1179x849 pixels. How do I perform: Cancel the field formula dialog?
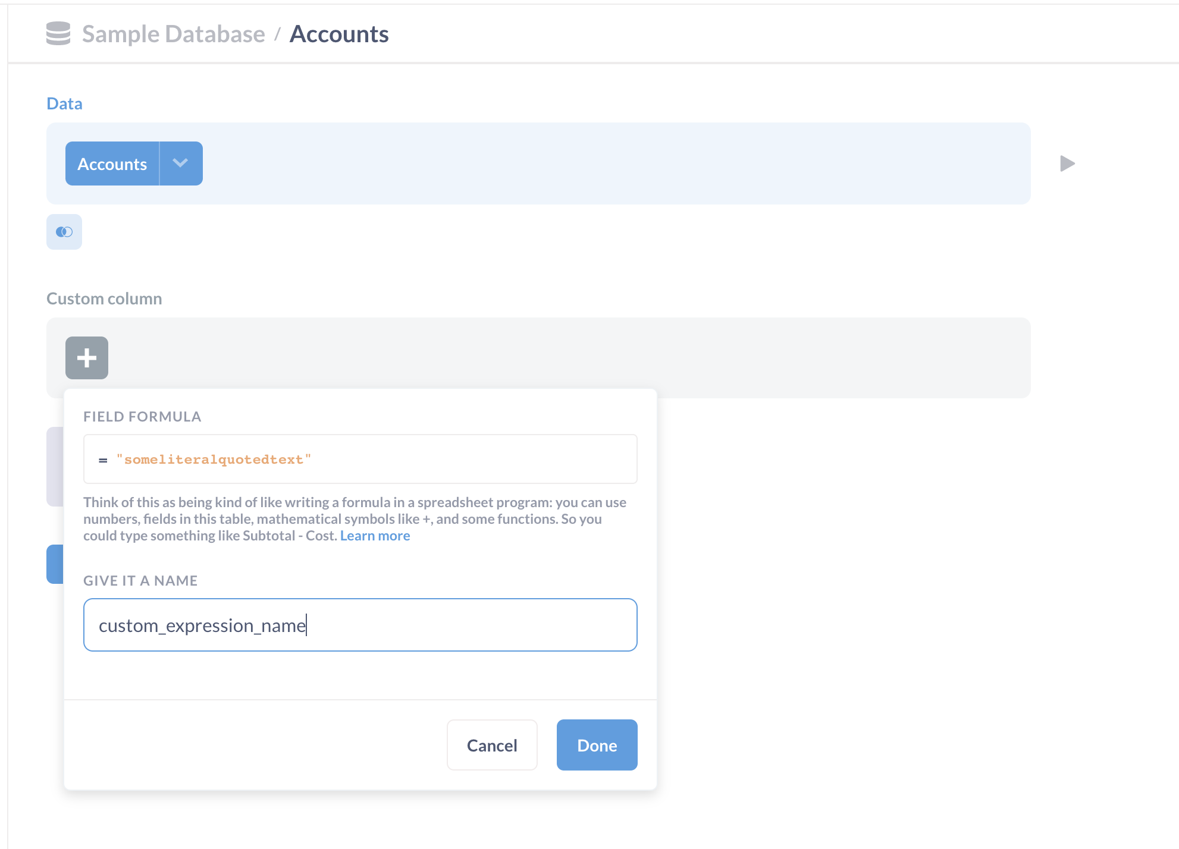click(x=491, y=745)
